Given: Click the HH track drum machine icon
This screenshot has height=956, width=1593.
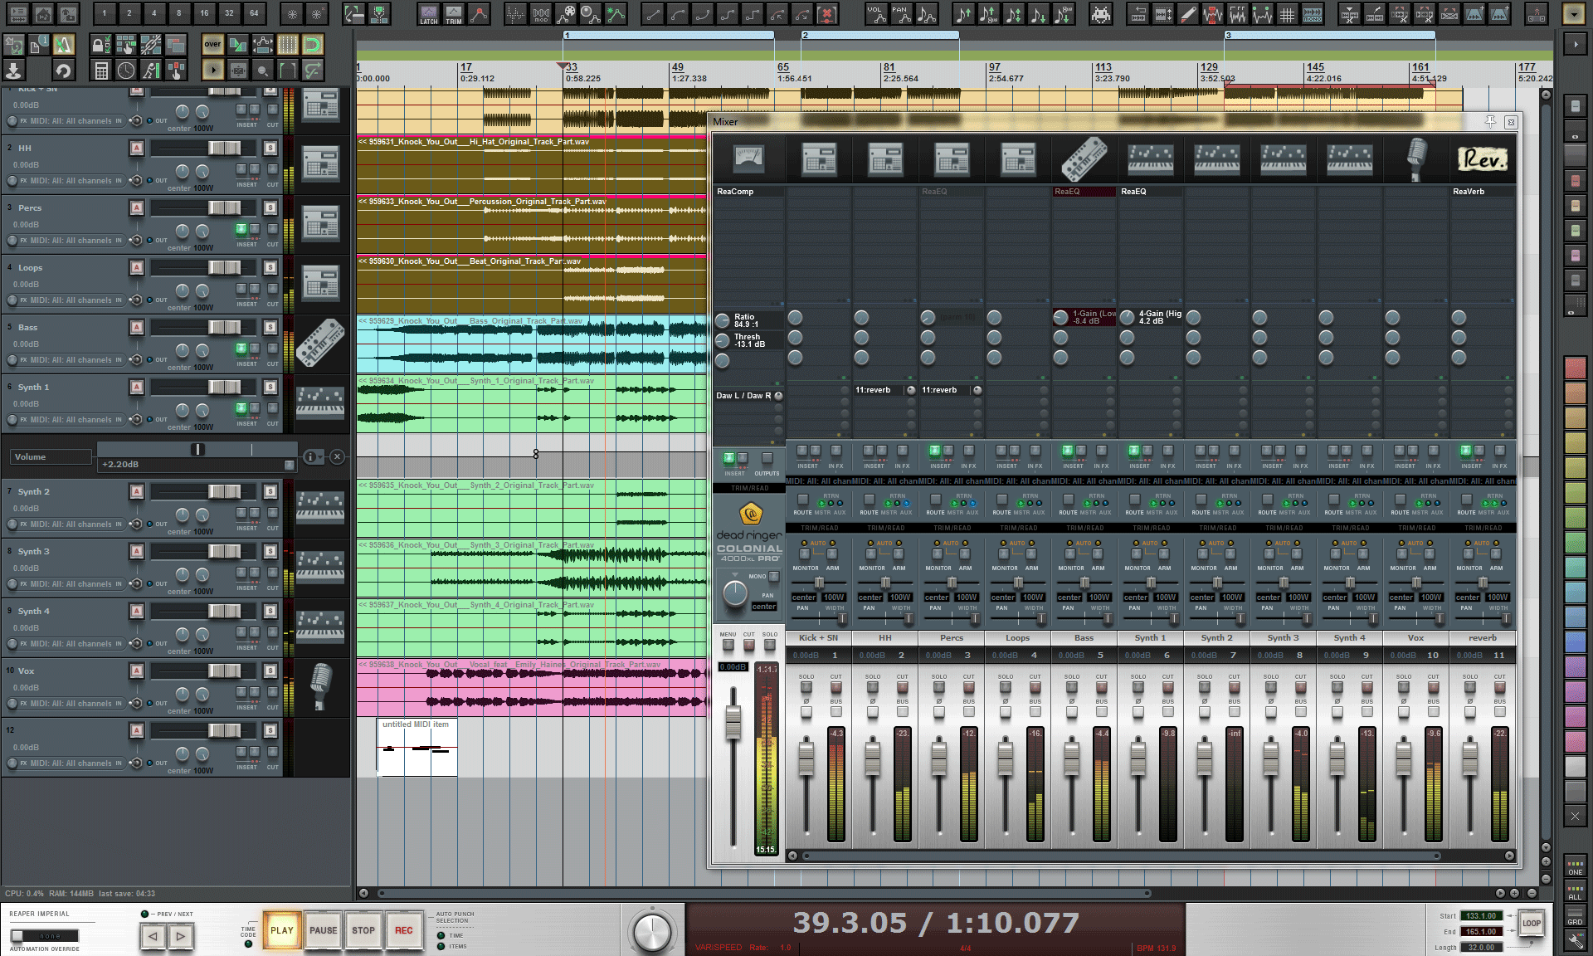Looking at the screenshot, I should tap(320, 163).
